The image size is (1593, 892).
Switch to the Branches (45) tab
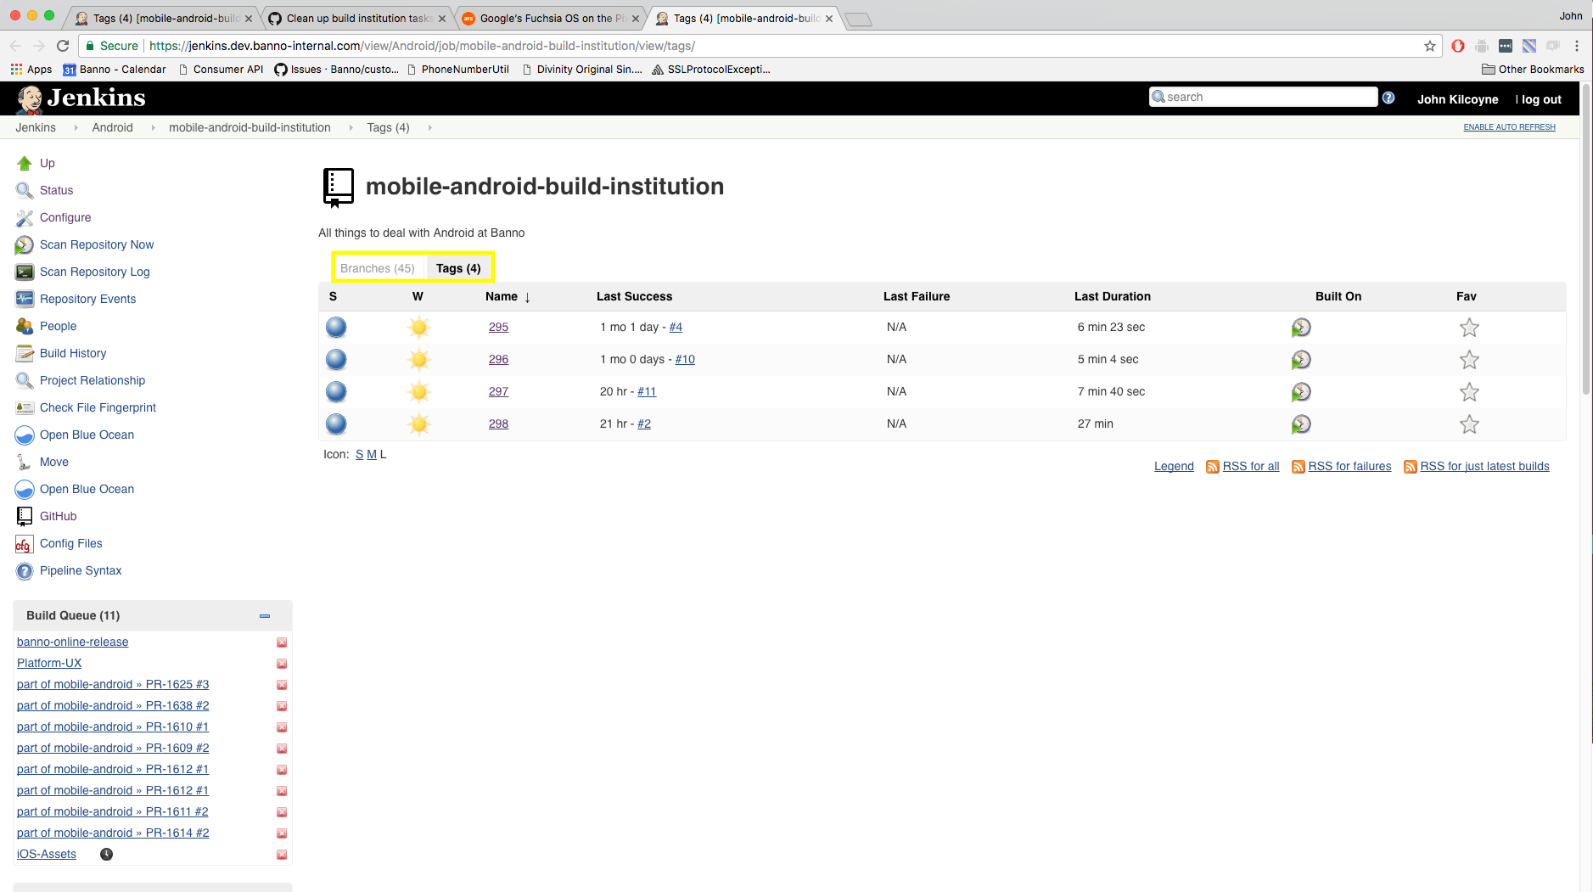pyautogui.click(x=378, y=268)
